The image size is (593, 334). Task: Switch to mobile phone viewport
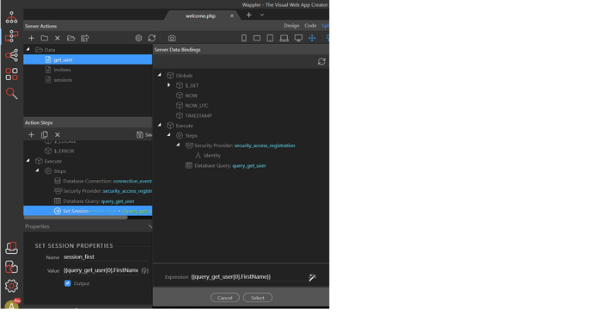pos(244,38)
